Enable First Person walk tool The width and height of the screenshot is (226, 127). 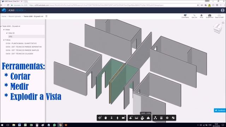(118, 118)
